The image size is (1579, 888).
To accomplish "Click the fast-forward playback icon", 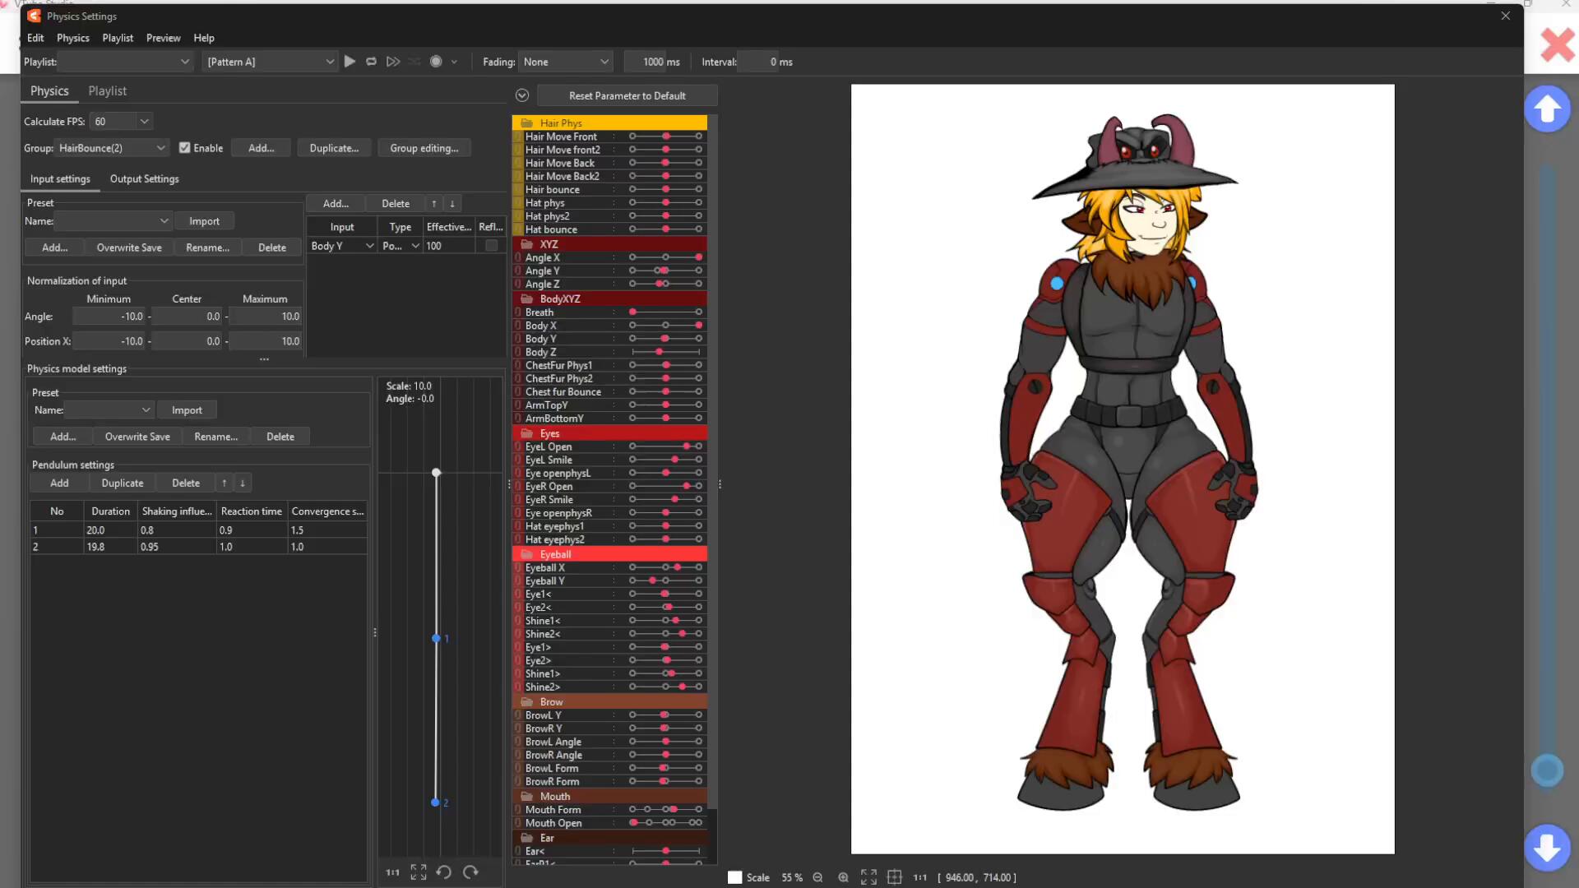I will [393, 62].
